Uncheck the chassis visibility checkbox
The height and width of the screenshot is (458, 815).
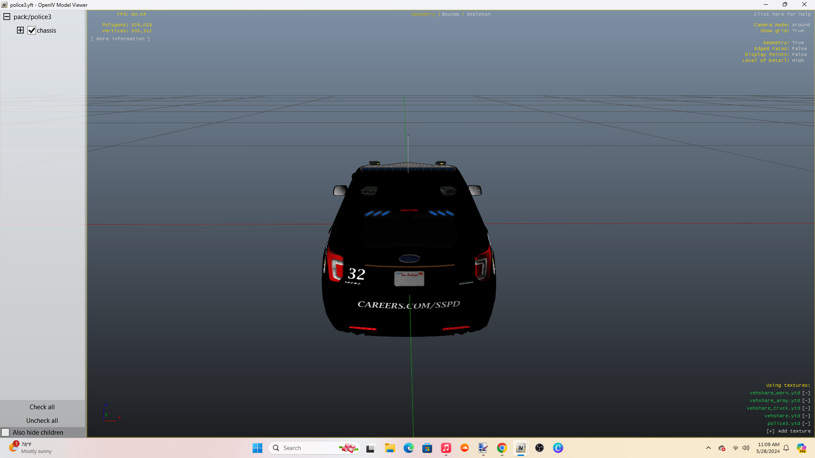pos(31,31)
